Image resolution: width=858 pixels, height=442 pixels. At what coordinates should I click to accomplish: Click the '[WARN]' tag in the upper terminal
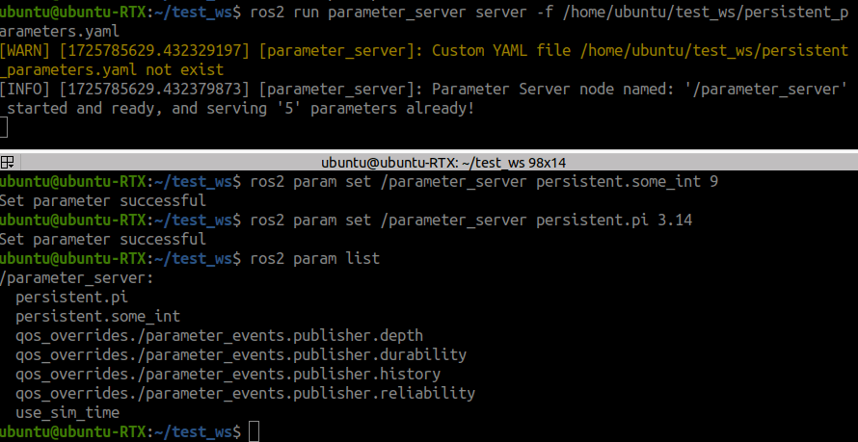[x=25, y=51]
